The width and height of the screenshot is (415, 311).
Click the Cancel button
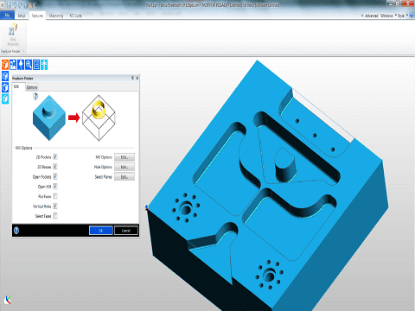tap(126, 231)
